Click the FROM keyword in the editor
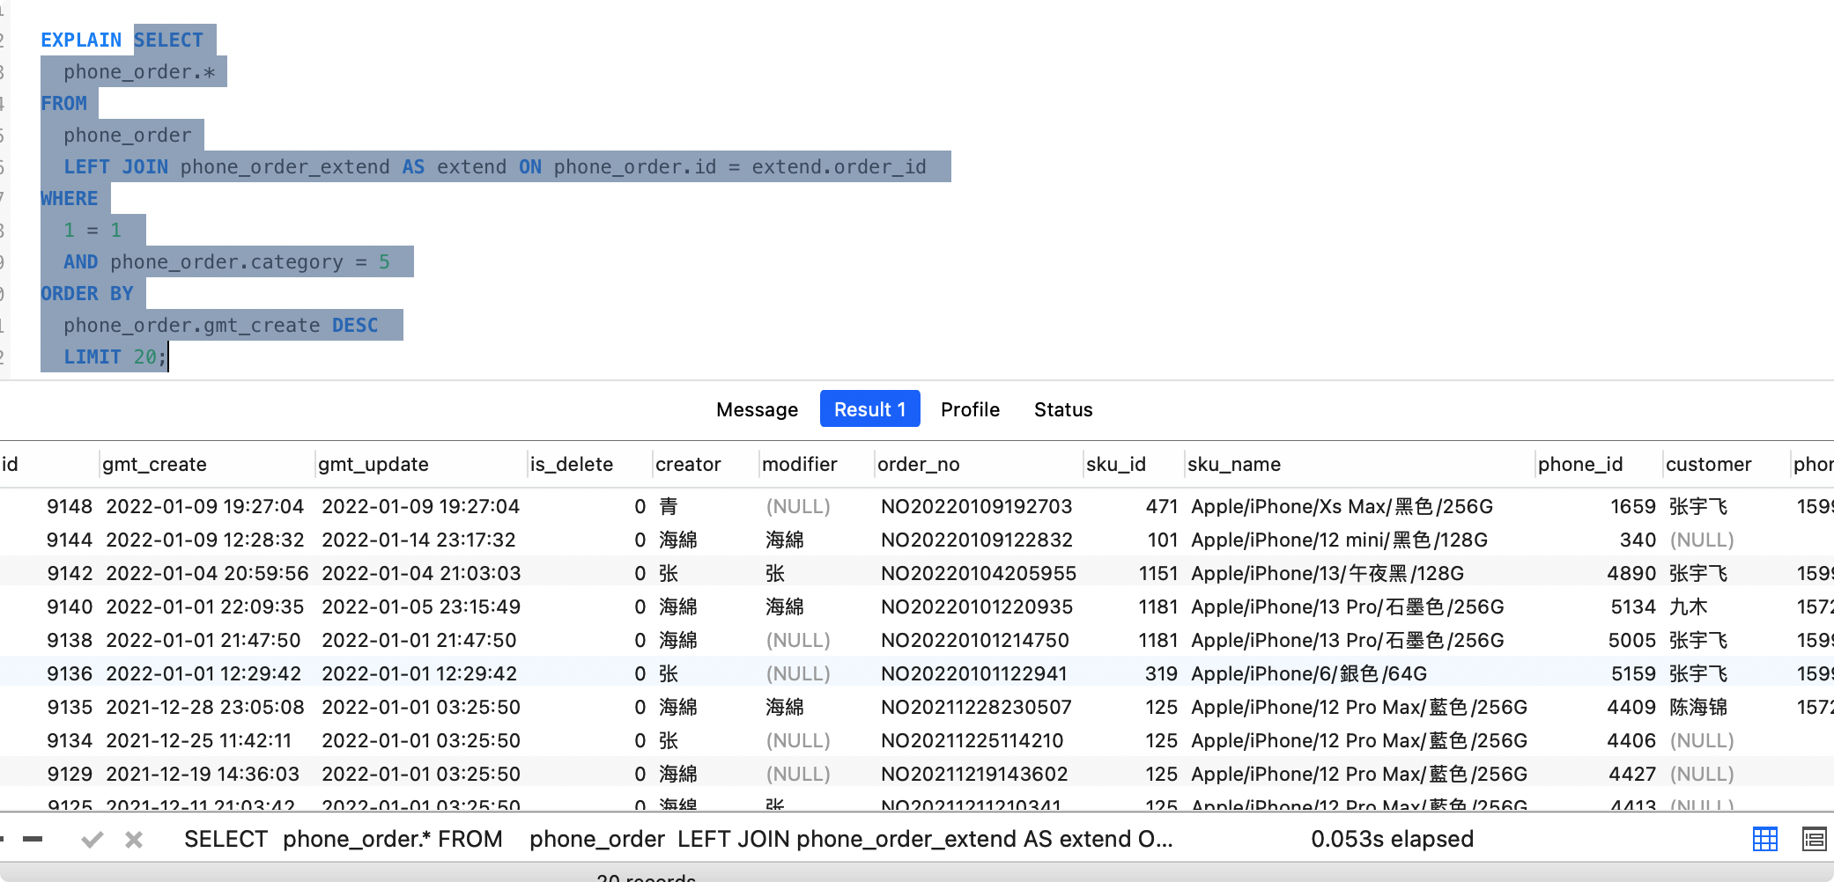The image size is (1834, 882). 63,103
